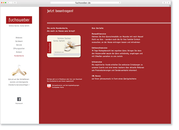Click the '3% Bonus' heading
179x130 pixels.
click(96, 76)
